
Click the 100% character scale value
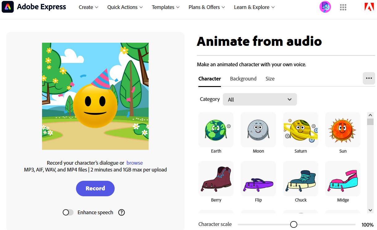pos(367,225)
